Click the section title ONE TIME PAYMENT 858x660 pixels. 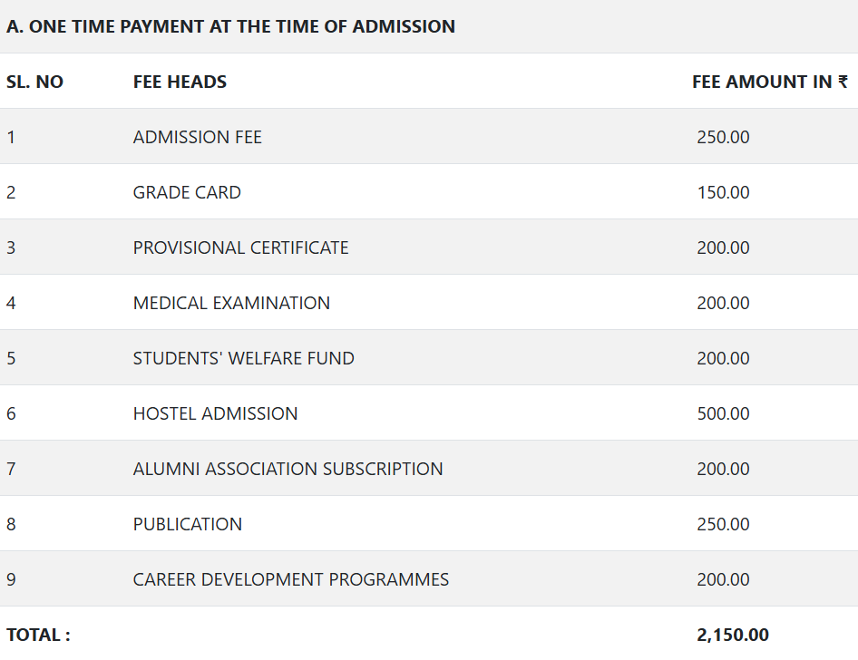230,26
